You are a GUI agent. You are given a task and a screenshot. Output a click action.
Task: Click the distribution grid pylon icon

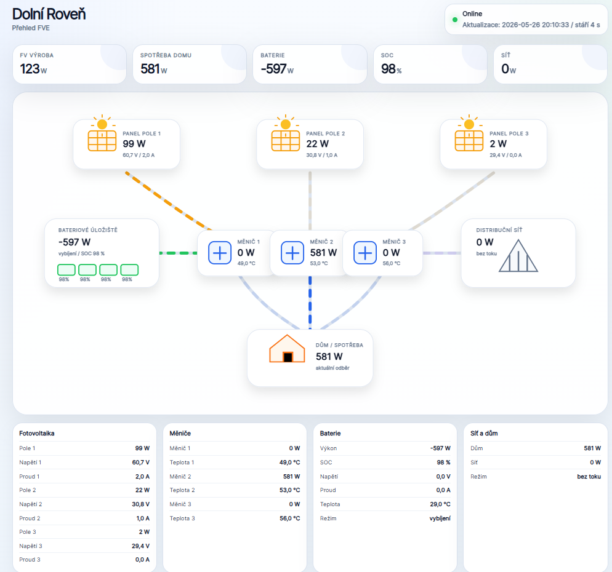[518, 255]
